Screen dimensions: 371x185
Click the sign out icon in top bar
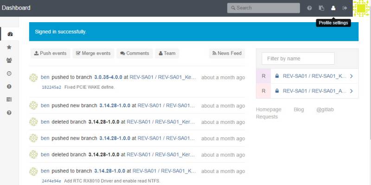click(x=345, y=8)
